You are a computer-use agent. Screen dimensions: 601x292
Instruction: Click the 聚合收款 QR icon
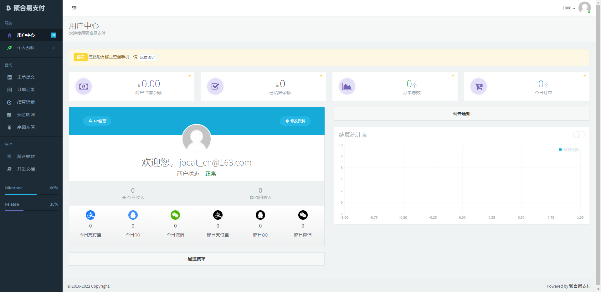click(x=9, y=156)
